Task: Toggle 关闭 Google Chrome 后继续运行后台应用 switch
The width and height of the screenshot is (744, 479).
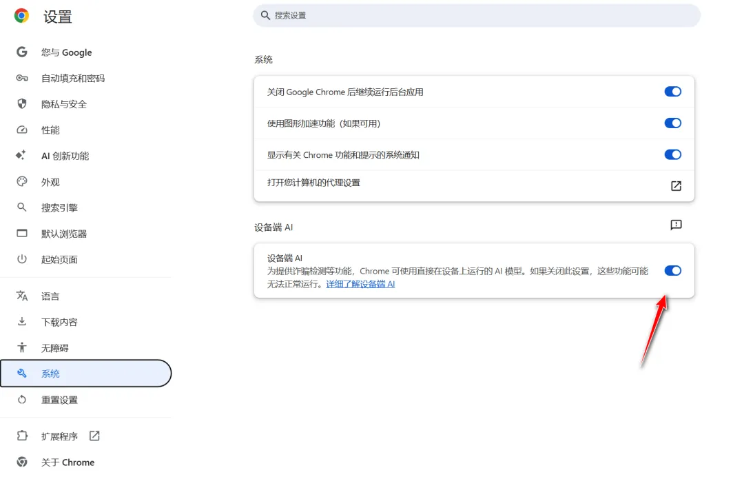Action: [x=672, y=92]
